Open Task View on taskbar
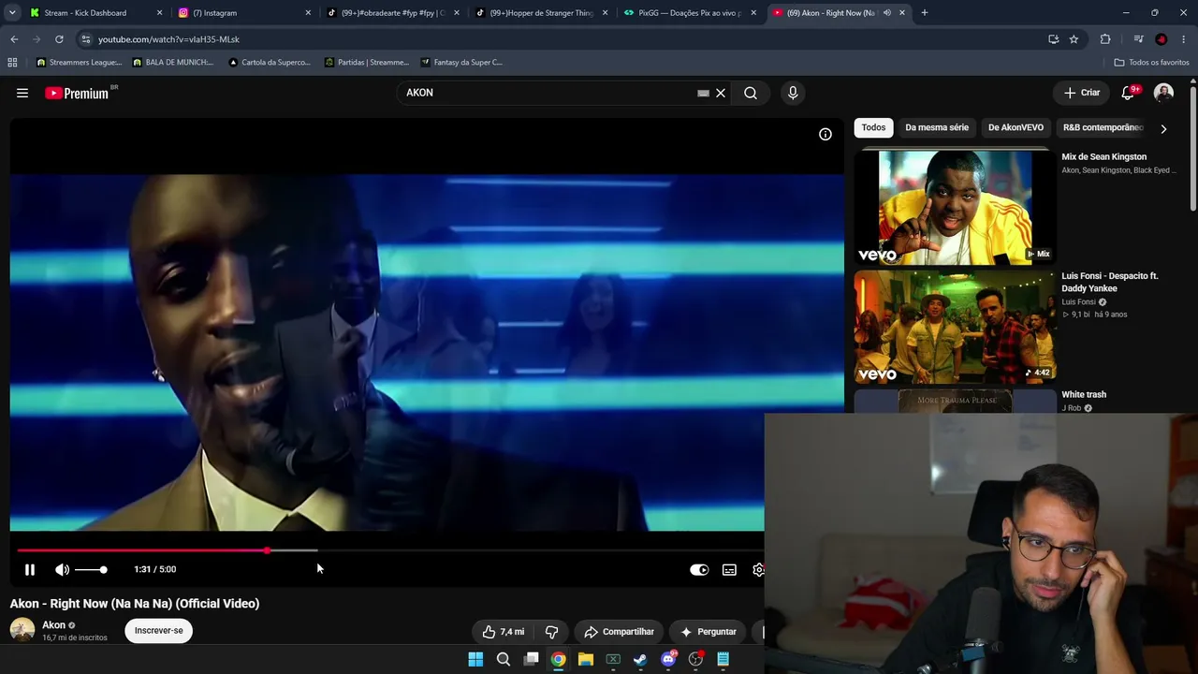1198x674 pixels. (531, 659)
